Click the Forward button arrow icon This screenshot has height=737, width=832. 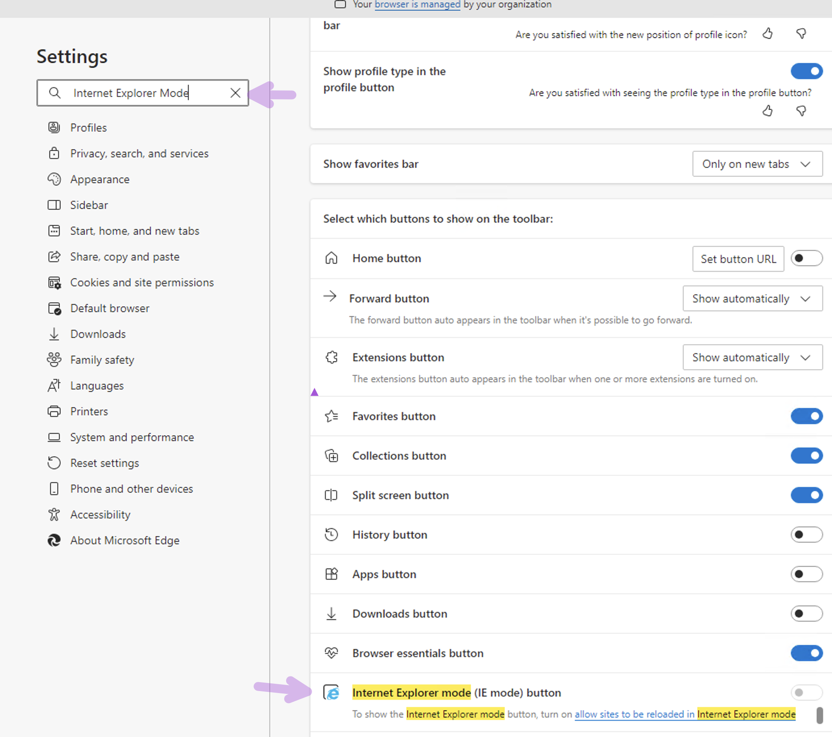[330, 296]
